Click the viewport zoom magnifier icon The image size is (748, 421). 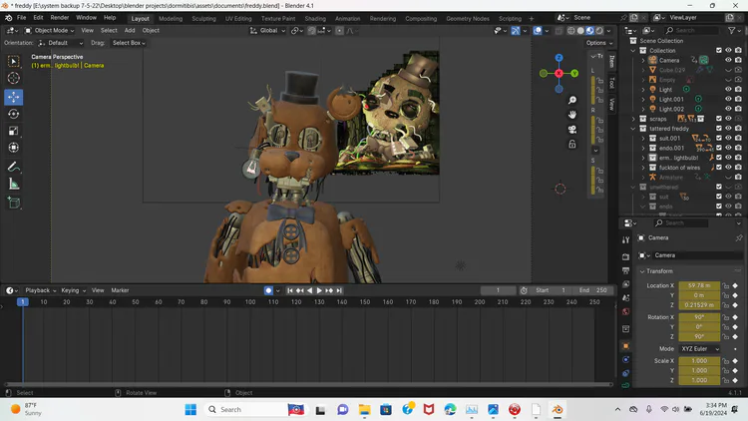coord(572,100)
